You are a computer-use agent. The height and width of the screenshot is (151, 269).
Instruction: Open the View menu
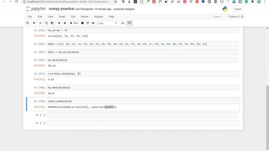point(50,17)
